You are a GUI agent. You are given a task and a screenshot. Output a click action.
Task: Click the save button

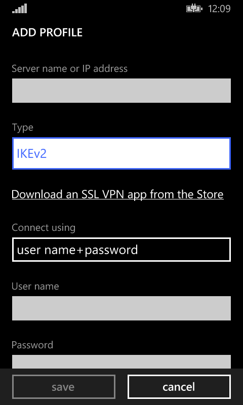[x=63, y=387]
